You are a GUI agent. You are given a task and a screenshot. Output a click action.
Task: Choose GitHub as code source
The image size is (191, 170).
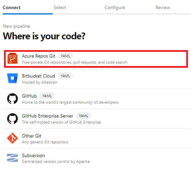pos(97,99)
